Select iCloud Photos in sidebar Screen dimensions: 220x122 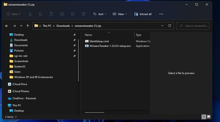click(x=21, y=91)
